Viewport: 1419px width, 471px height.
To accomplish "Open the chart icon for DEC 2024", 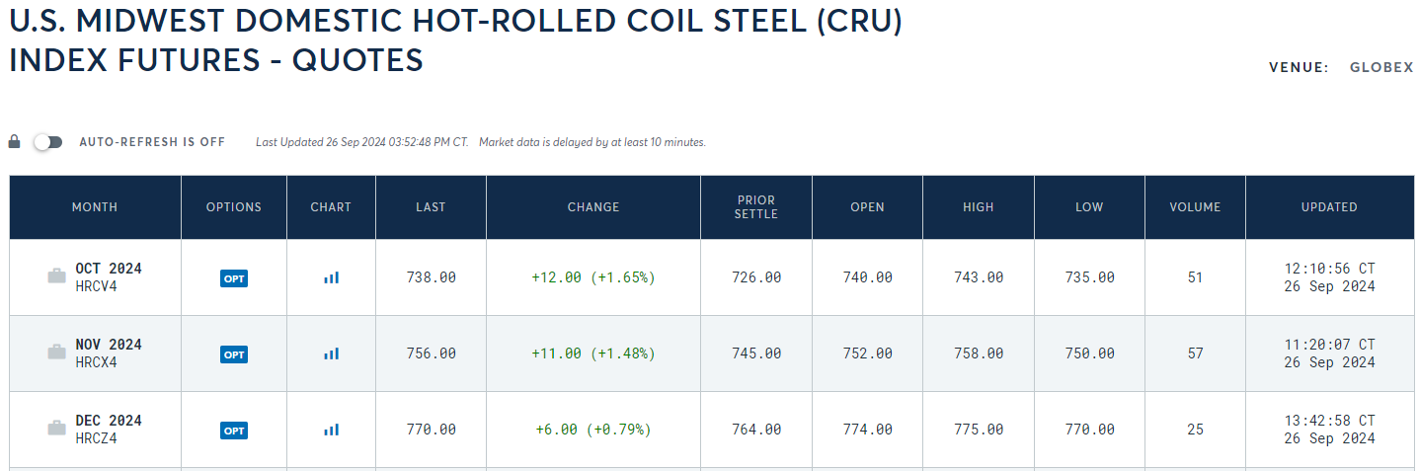I will pos(331,430).
